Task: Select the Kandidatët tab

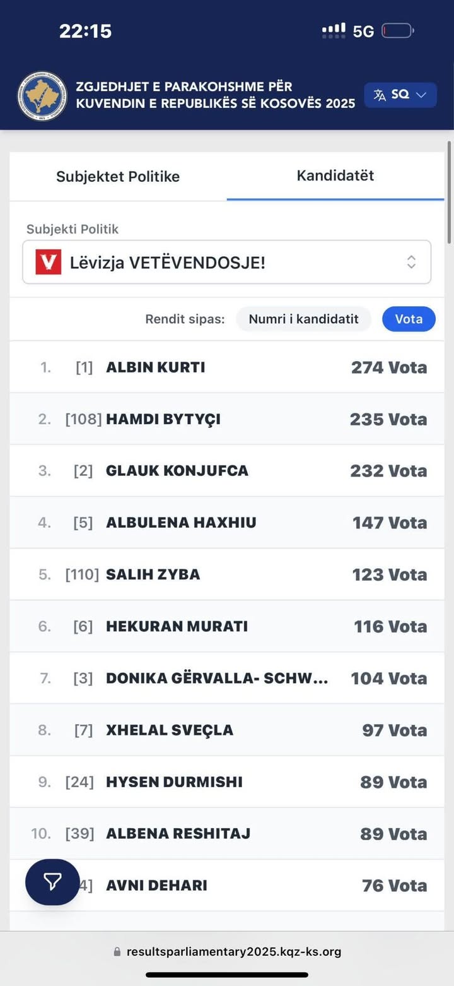Action: tap(335, 175)
